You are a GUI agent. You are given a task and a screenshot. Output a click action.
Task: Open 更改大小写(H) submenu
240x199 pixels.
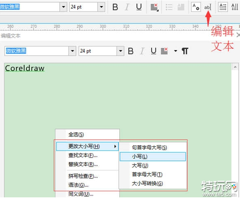pos(87,146)
